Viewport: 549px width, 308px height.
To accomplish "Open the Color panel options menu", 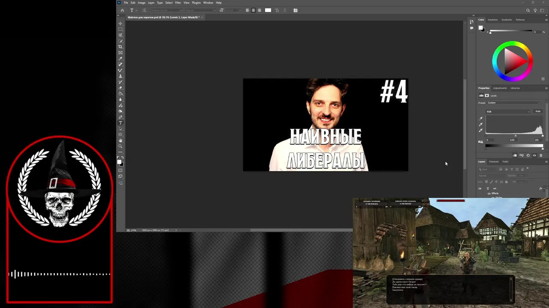I will click(x=546, y=20).
